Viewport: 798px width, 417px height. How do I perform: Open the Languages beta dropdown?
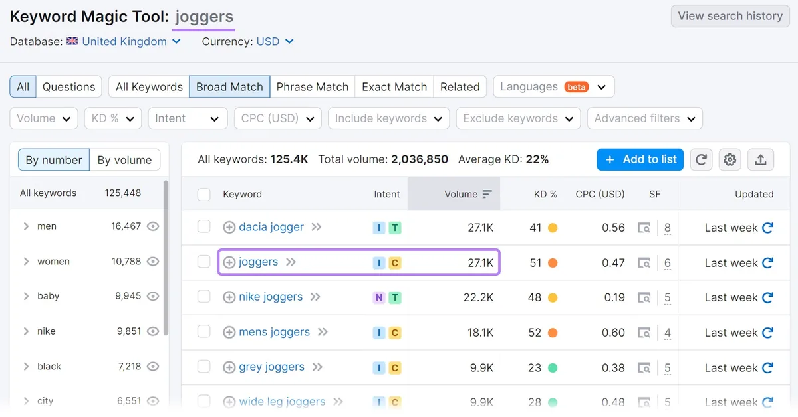554,86
